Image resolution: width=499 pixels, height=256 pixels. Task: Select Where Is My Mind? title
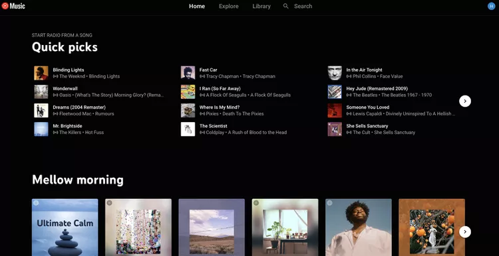(220, 107)
